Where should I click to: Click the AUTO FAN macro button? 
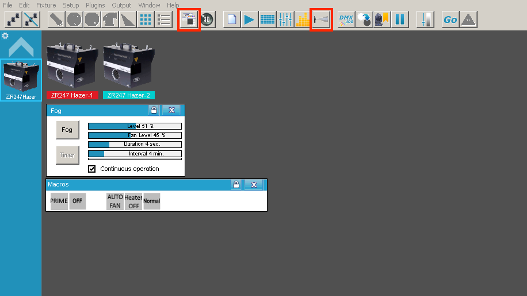pyautogui.click(x=115, y=201)
